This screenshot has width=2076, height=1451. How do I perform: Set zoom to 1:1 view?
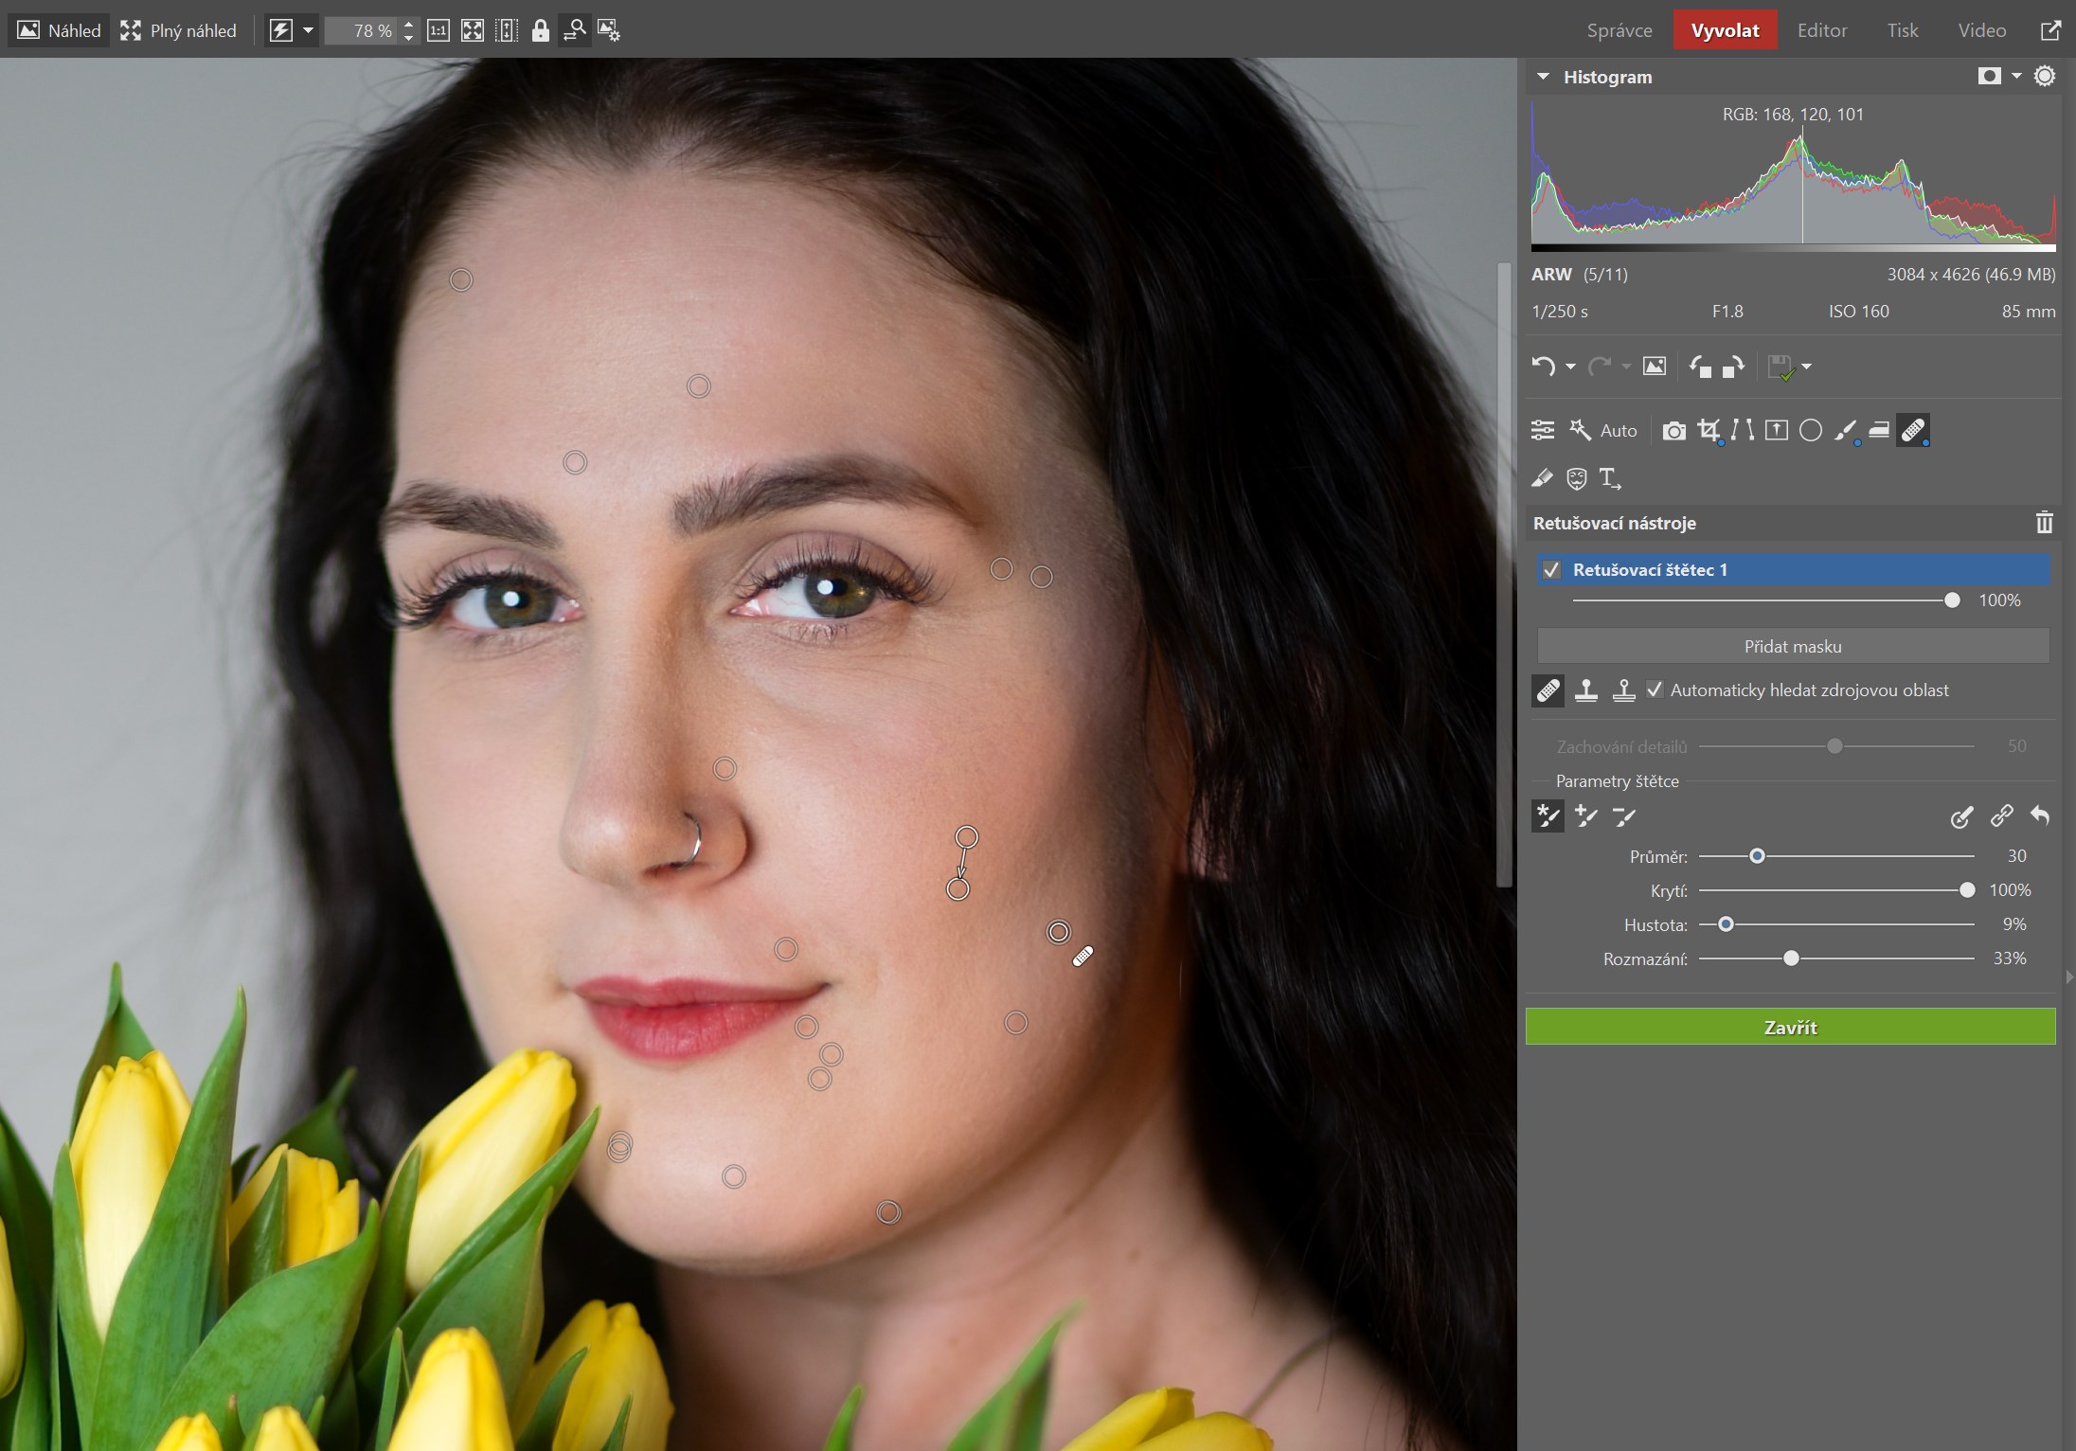tap(438, 31)
